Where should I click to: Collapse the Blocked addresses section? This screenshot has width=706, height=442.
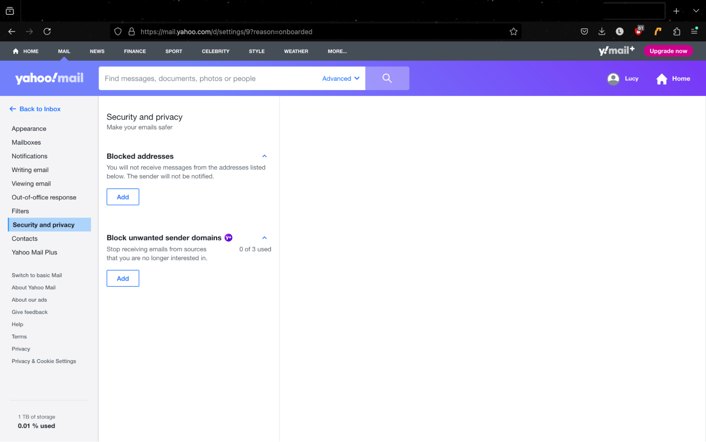(x=264, y=156)
